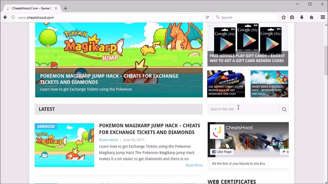The height and width of the screenshot is (184, 328).
Task: Open featured headline Pokemon Magikarp Jump Hack
Action: (x=109, y=79)
